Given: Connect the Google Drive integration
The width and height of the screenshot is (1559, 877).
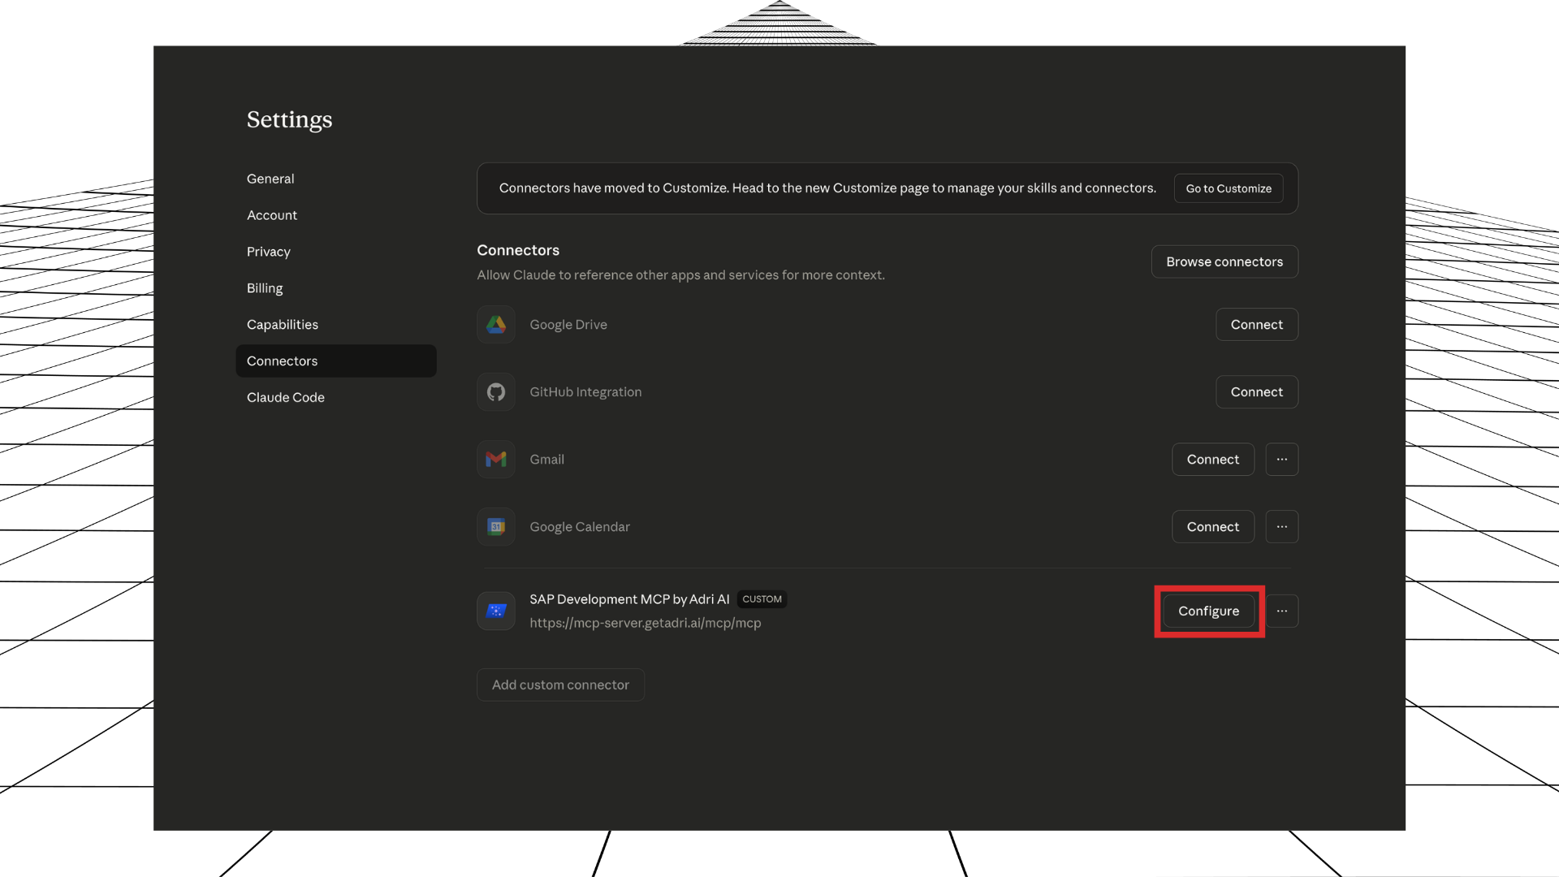Looking at the screenshot, I should tap(1257, 324).
